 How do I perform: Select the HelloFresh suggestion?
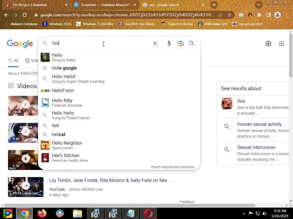tap(119, 90)
